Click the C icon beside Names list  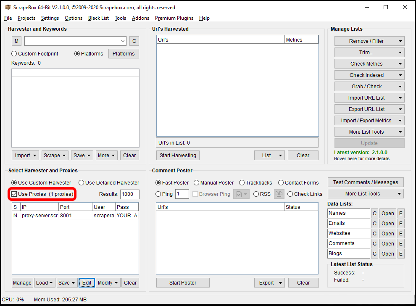[x=374, y=213]
